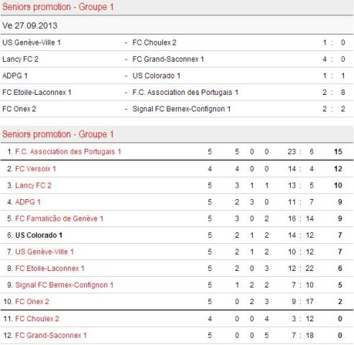This screenshot has width=354, height=345.
Task: Open FC Onex 2 standings link
Action: 32,301
